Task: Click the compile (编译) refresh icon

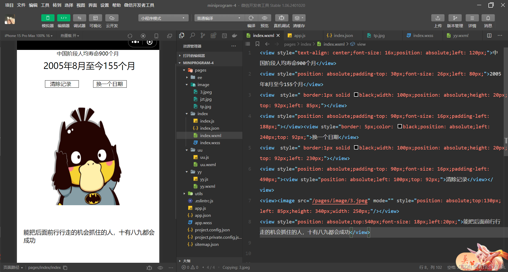Action: pyautogui.click(x=251, y=18)
